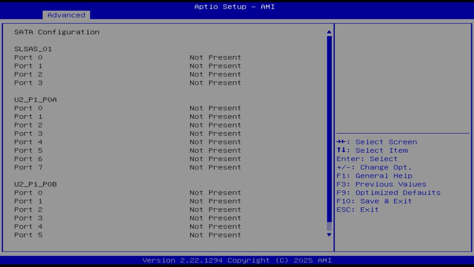Switch to the Advanced tab
The image size is (474, 267).
tap(66, 15)
